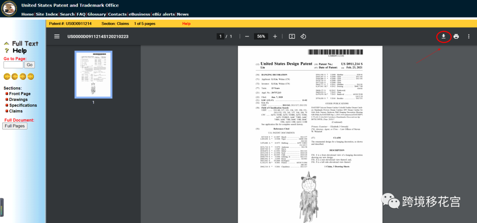This screenshot has width=477, height=223.
Task: Click the red Help link in yellow bar
Action: coord(186,24)
